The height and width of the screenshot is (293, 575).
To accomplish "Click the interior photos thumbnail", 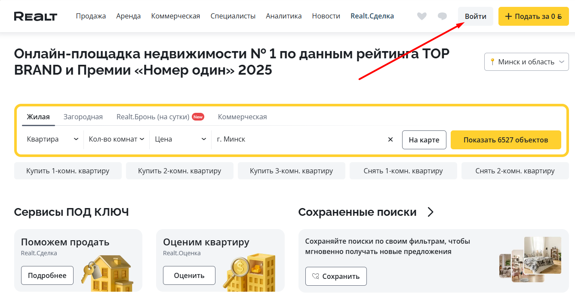I will click(x=530, y=259).
